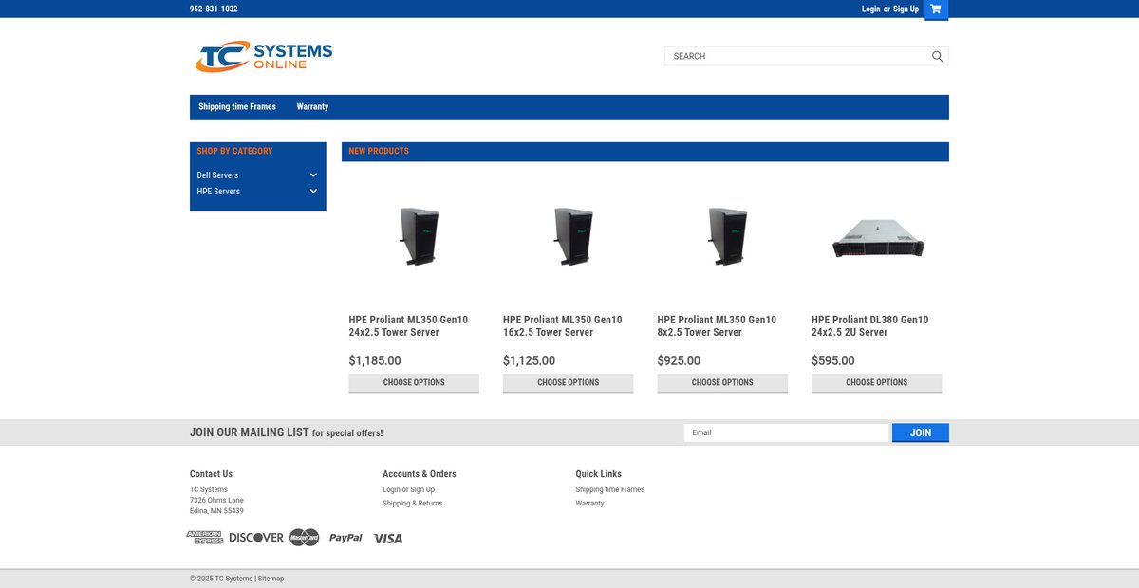Screen dimensions: 1139x588
Task: Click the $1,125.00 price
Action: 530,360
